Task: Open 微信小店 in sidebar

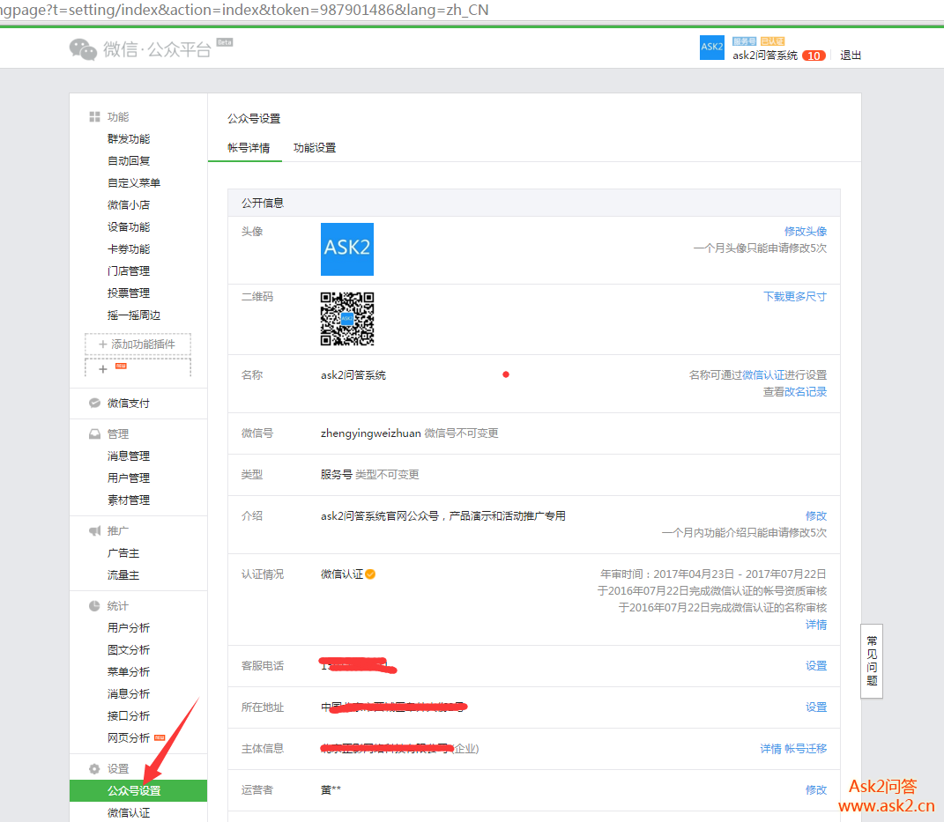Action: tap(128, 204)
